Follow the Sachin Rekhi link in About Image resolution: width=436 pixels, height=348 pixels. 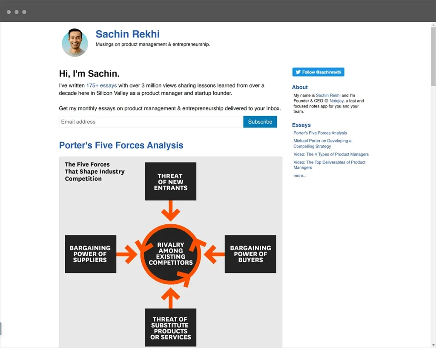[x=328, y=96]
